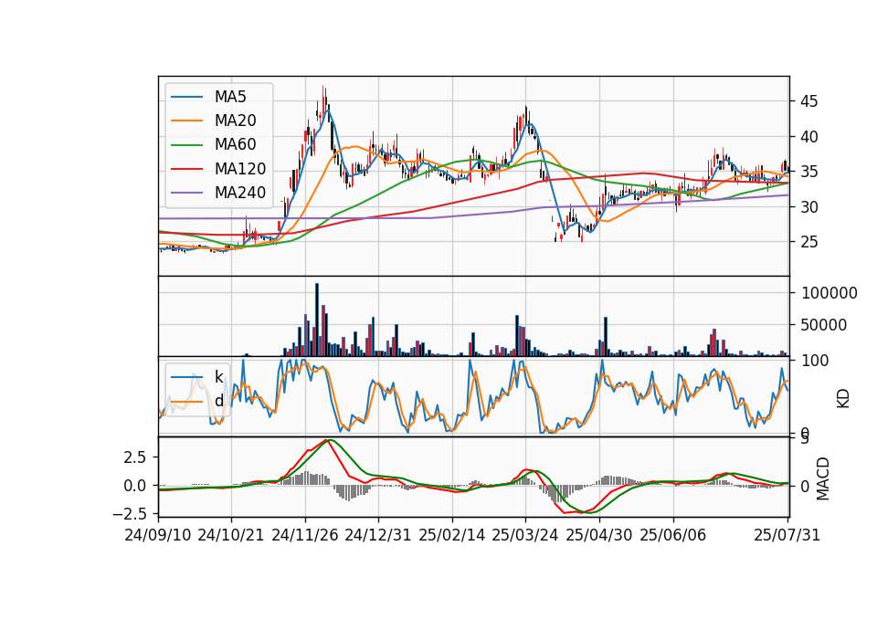The height and width of the screenshot is (630, 877).
Task: Click the 25/02/14 date axis label
Action: click(452, 535)
